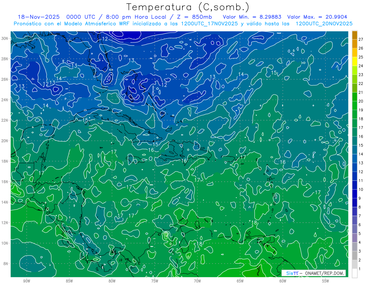Viewport: 369px width, 285px height.
Task: Click the 75W longitude axis label
Action: tap(155, 281)
